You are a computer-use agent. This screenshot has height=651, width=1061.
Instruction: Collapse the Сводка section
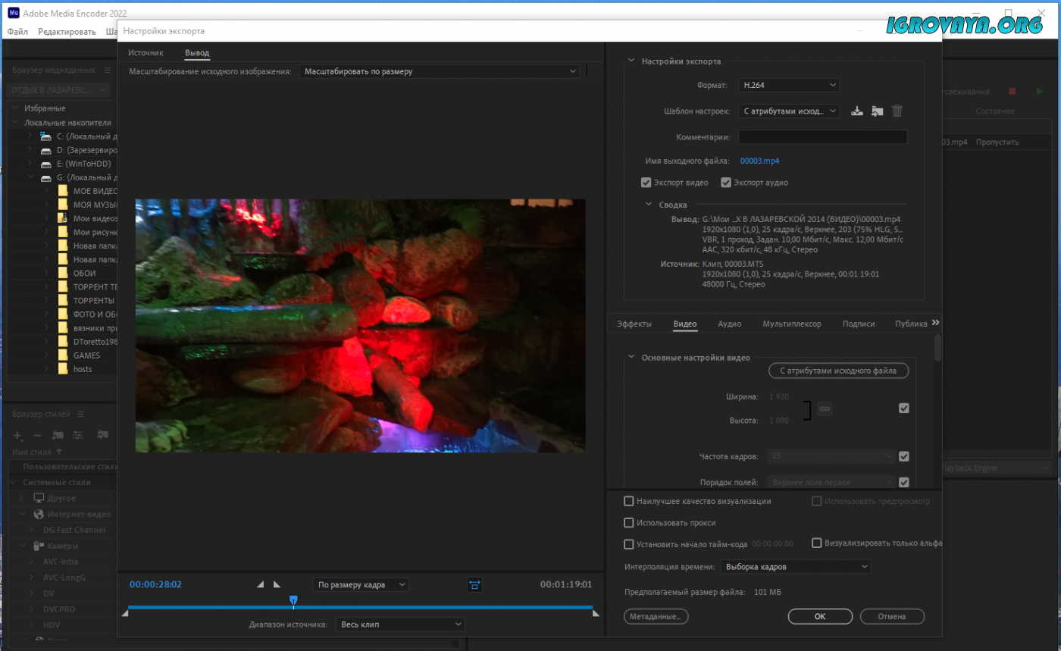tap(649, 205)
